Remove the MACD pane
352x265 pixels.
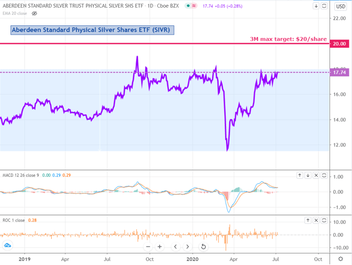point(316,175)
